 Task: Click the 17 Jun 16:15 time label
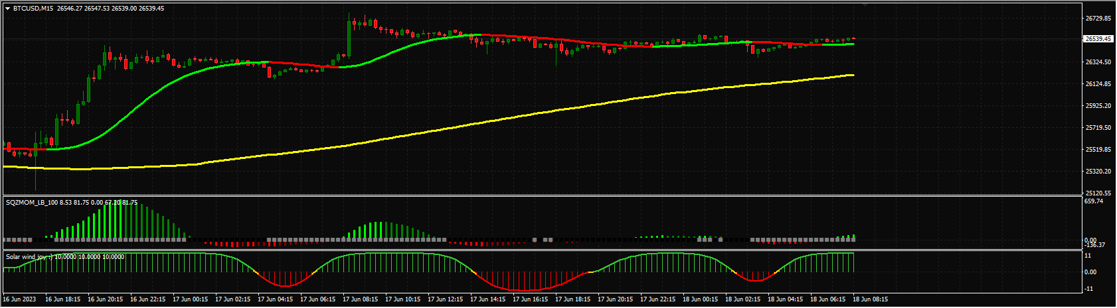532,299
